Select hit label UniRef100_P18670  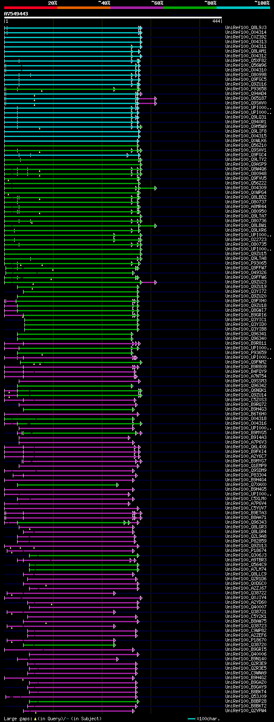246,640
